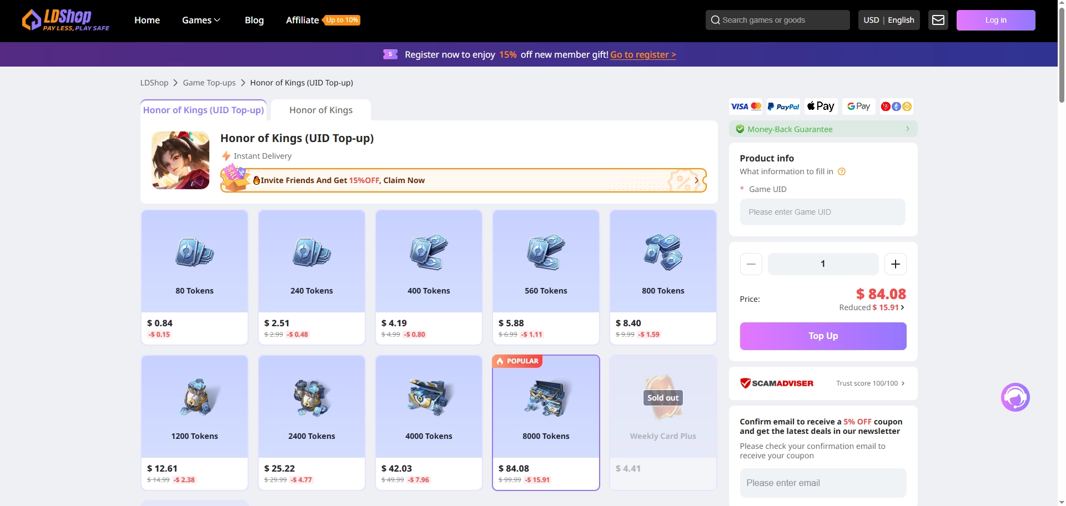This screenshot has width=1066, height=506.
Task: Click the 'Up to 10%' affiliate badge
Action: pyautogui.click(x=342, y=20)
